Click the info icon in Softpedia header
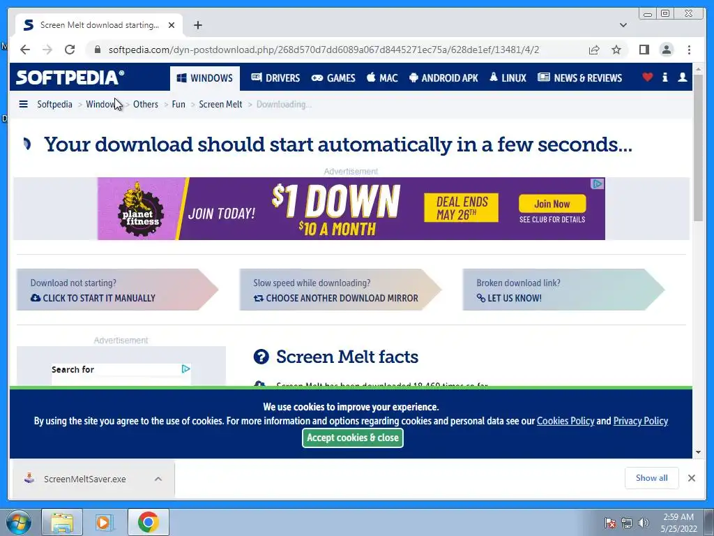Screen dimensions: 714x536 tap(664, 77)
